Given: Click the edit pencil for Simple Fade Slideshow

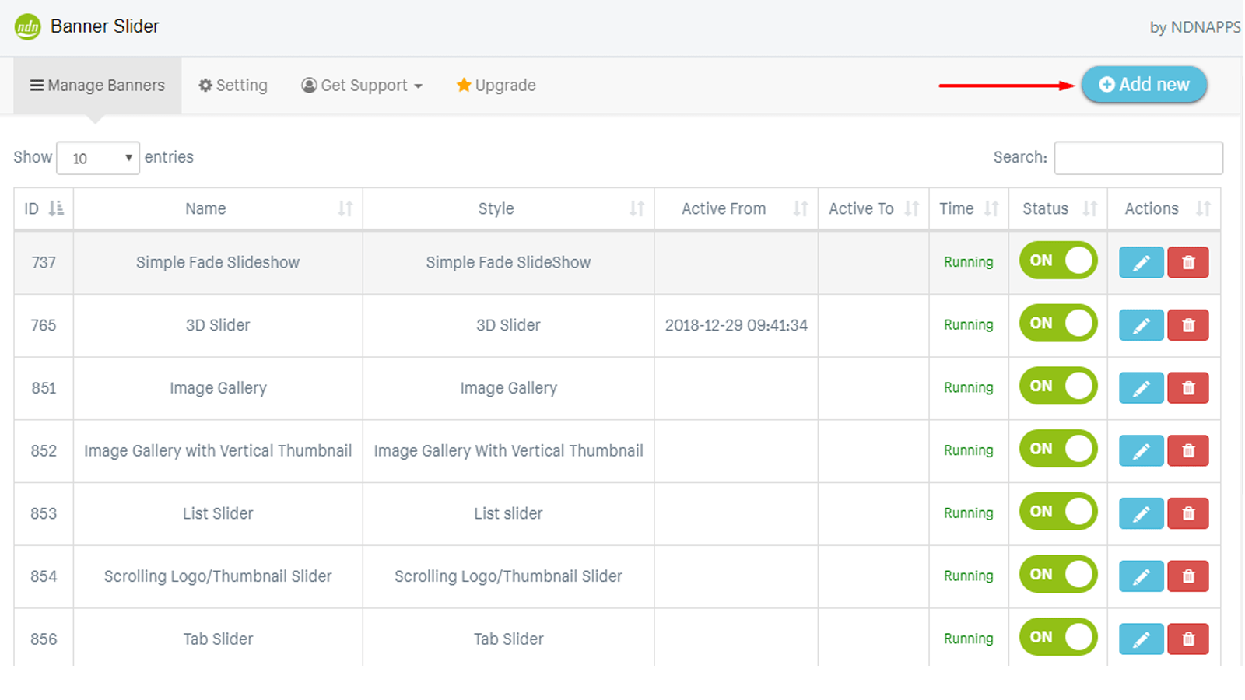Looking at the screenshot, I should (x=1141, y=263).
